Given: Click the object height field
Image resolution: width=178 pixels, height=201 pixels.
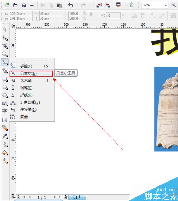Looking at the screenshot, I should (51, 18).
